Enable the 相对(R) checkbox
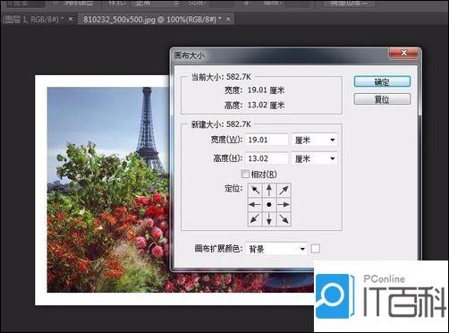Screen dimensions: 449x333 (245, 174)
